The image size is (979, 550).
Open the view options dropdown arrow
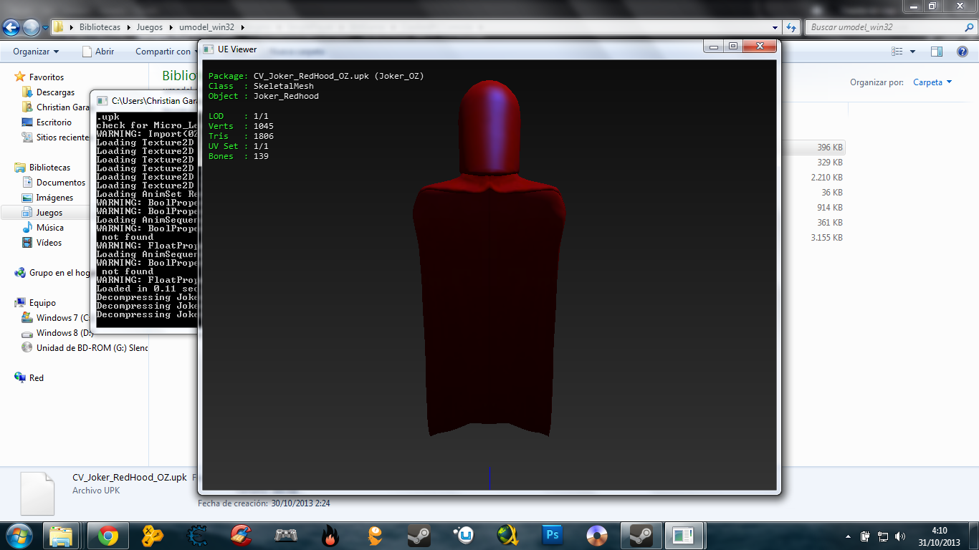(912, 52)
